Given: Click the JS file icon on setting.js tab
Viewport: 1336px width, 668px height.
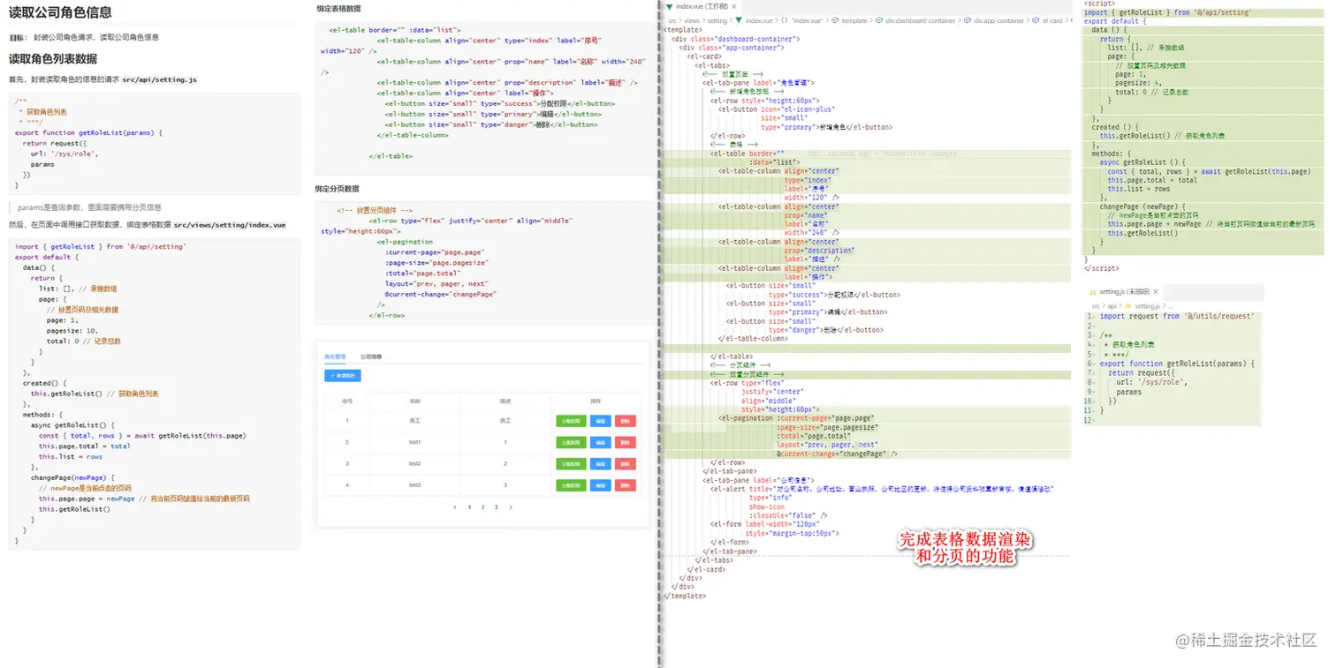Looking at the screenshot, I should tap(1093, 292).
